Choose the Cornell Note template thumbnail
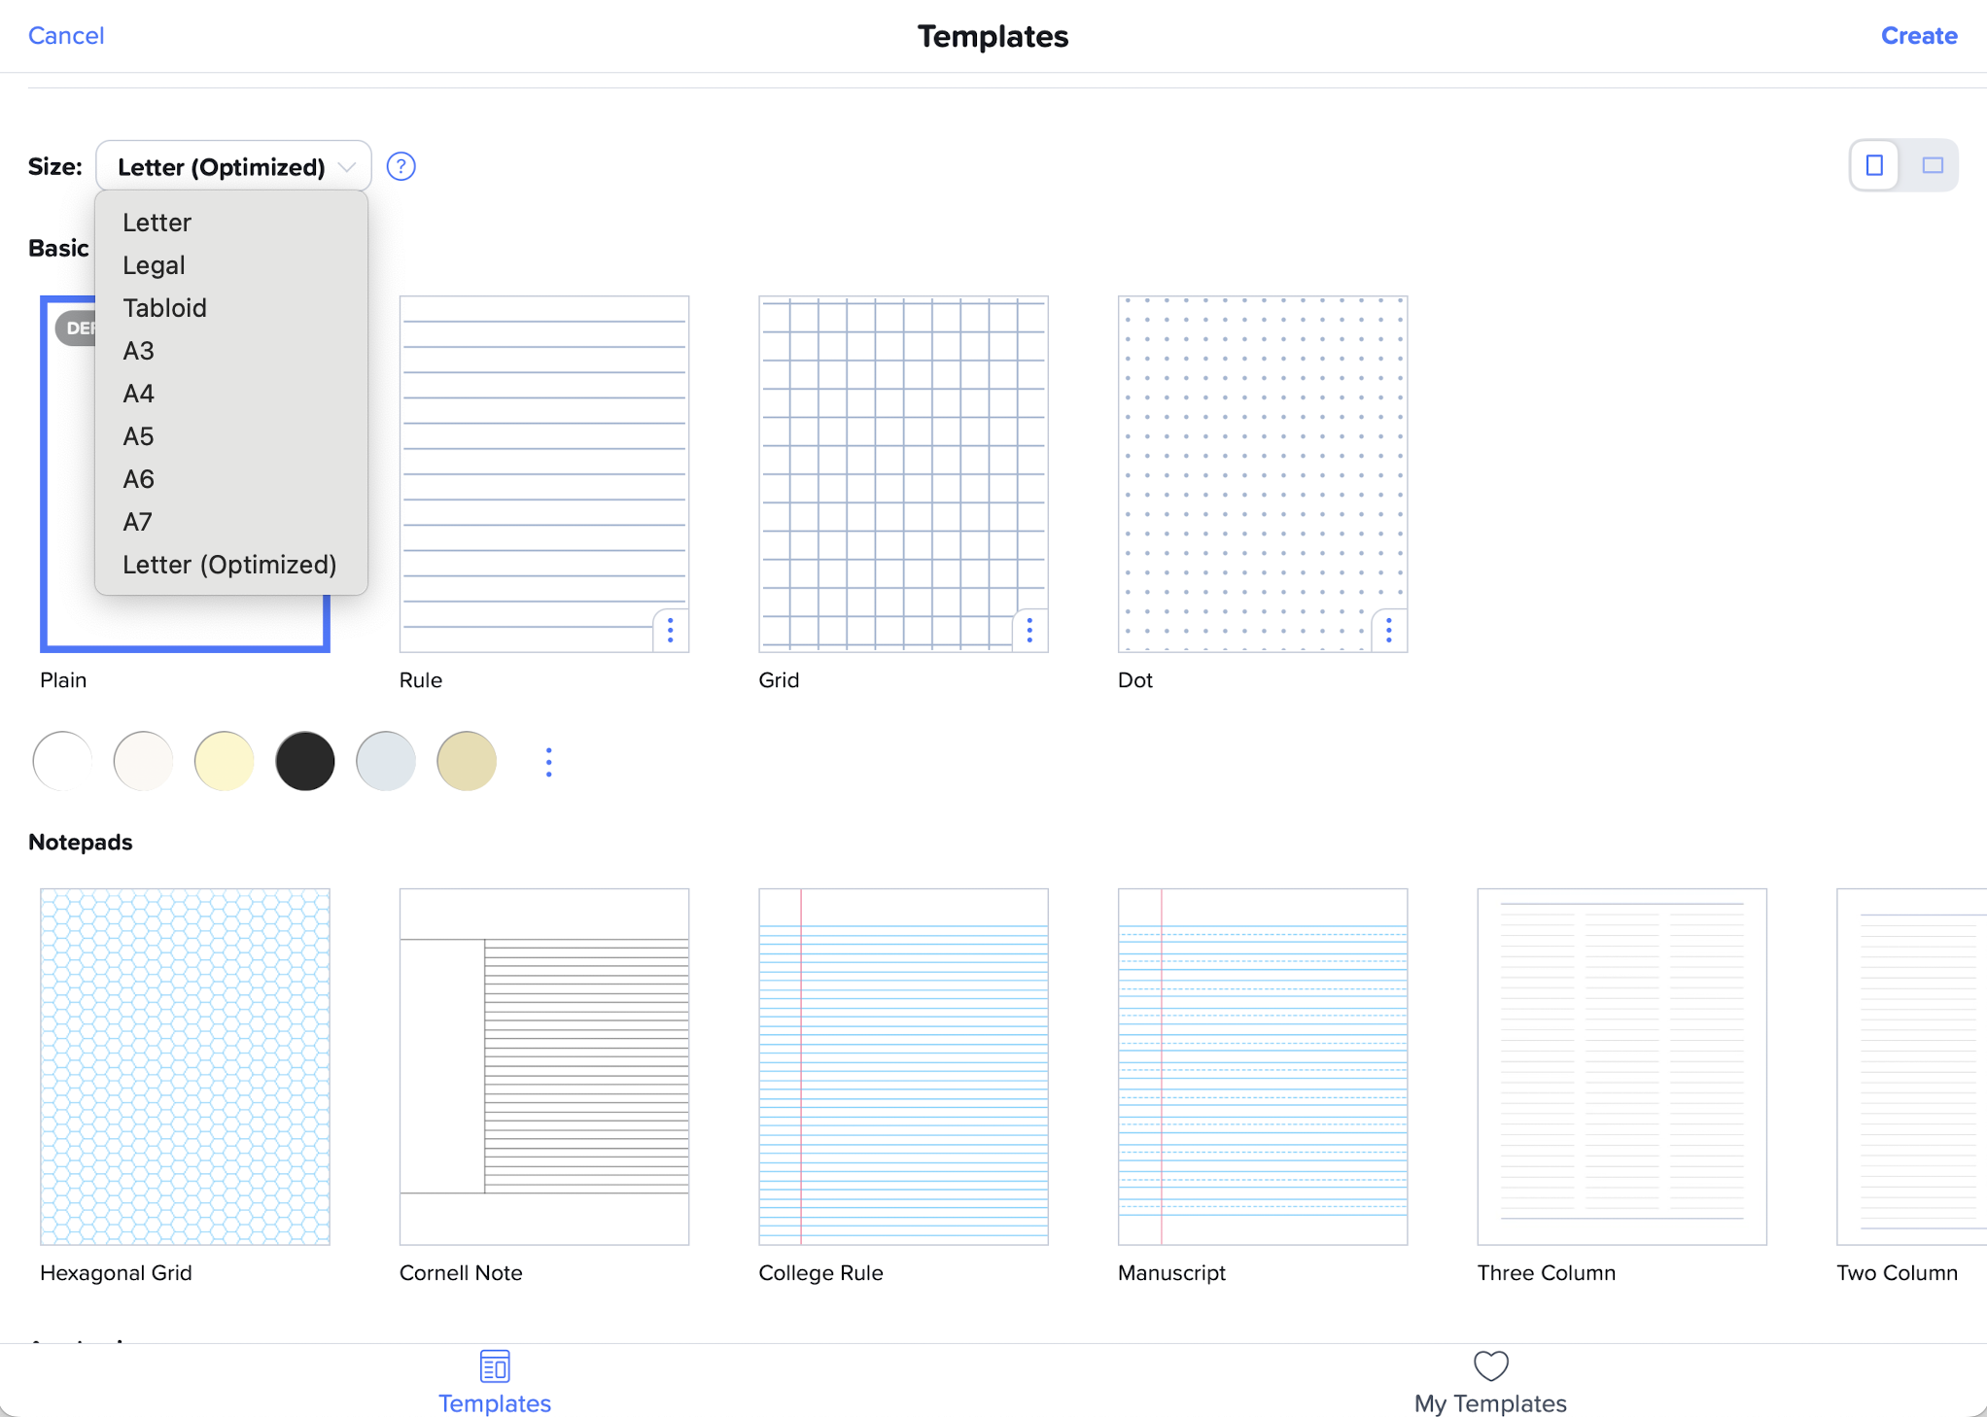 [543, 1066]
